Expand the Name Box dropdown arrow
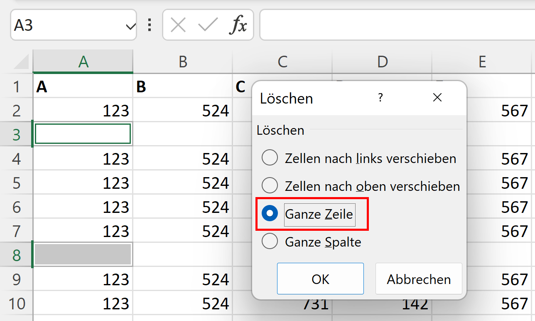This screenshot has height=321, width=535. point(130,27)
